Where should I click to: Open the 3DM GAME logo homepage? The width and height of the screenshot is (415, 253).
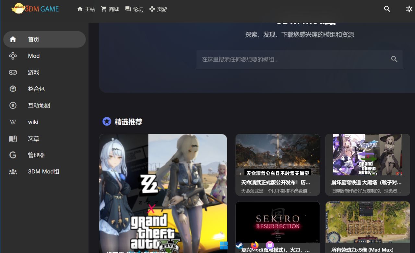click(35, 9)
